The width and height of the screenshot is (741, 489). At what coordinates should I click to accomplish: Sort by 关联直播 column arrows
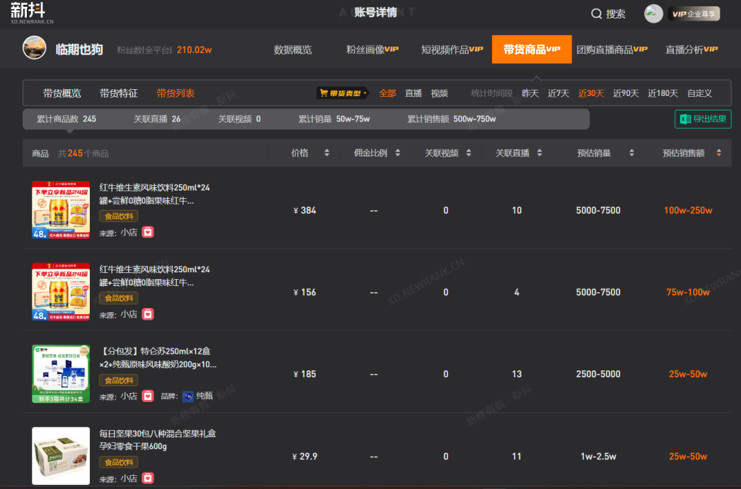click(x=539, y=153)
